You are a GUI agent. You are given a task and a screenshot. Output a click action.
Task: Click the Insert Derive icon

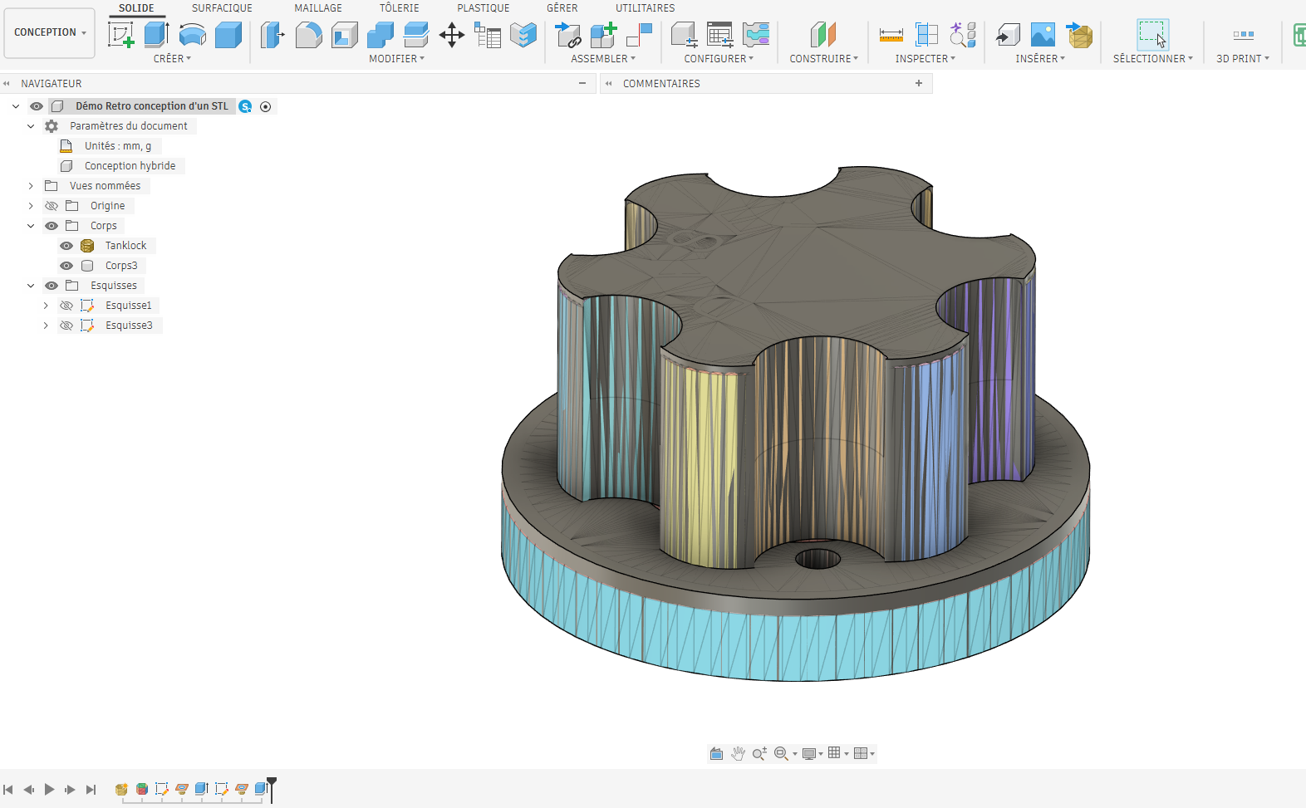click(x=1008, y=35)
